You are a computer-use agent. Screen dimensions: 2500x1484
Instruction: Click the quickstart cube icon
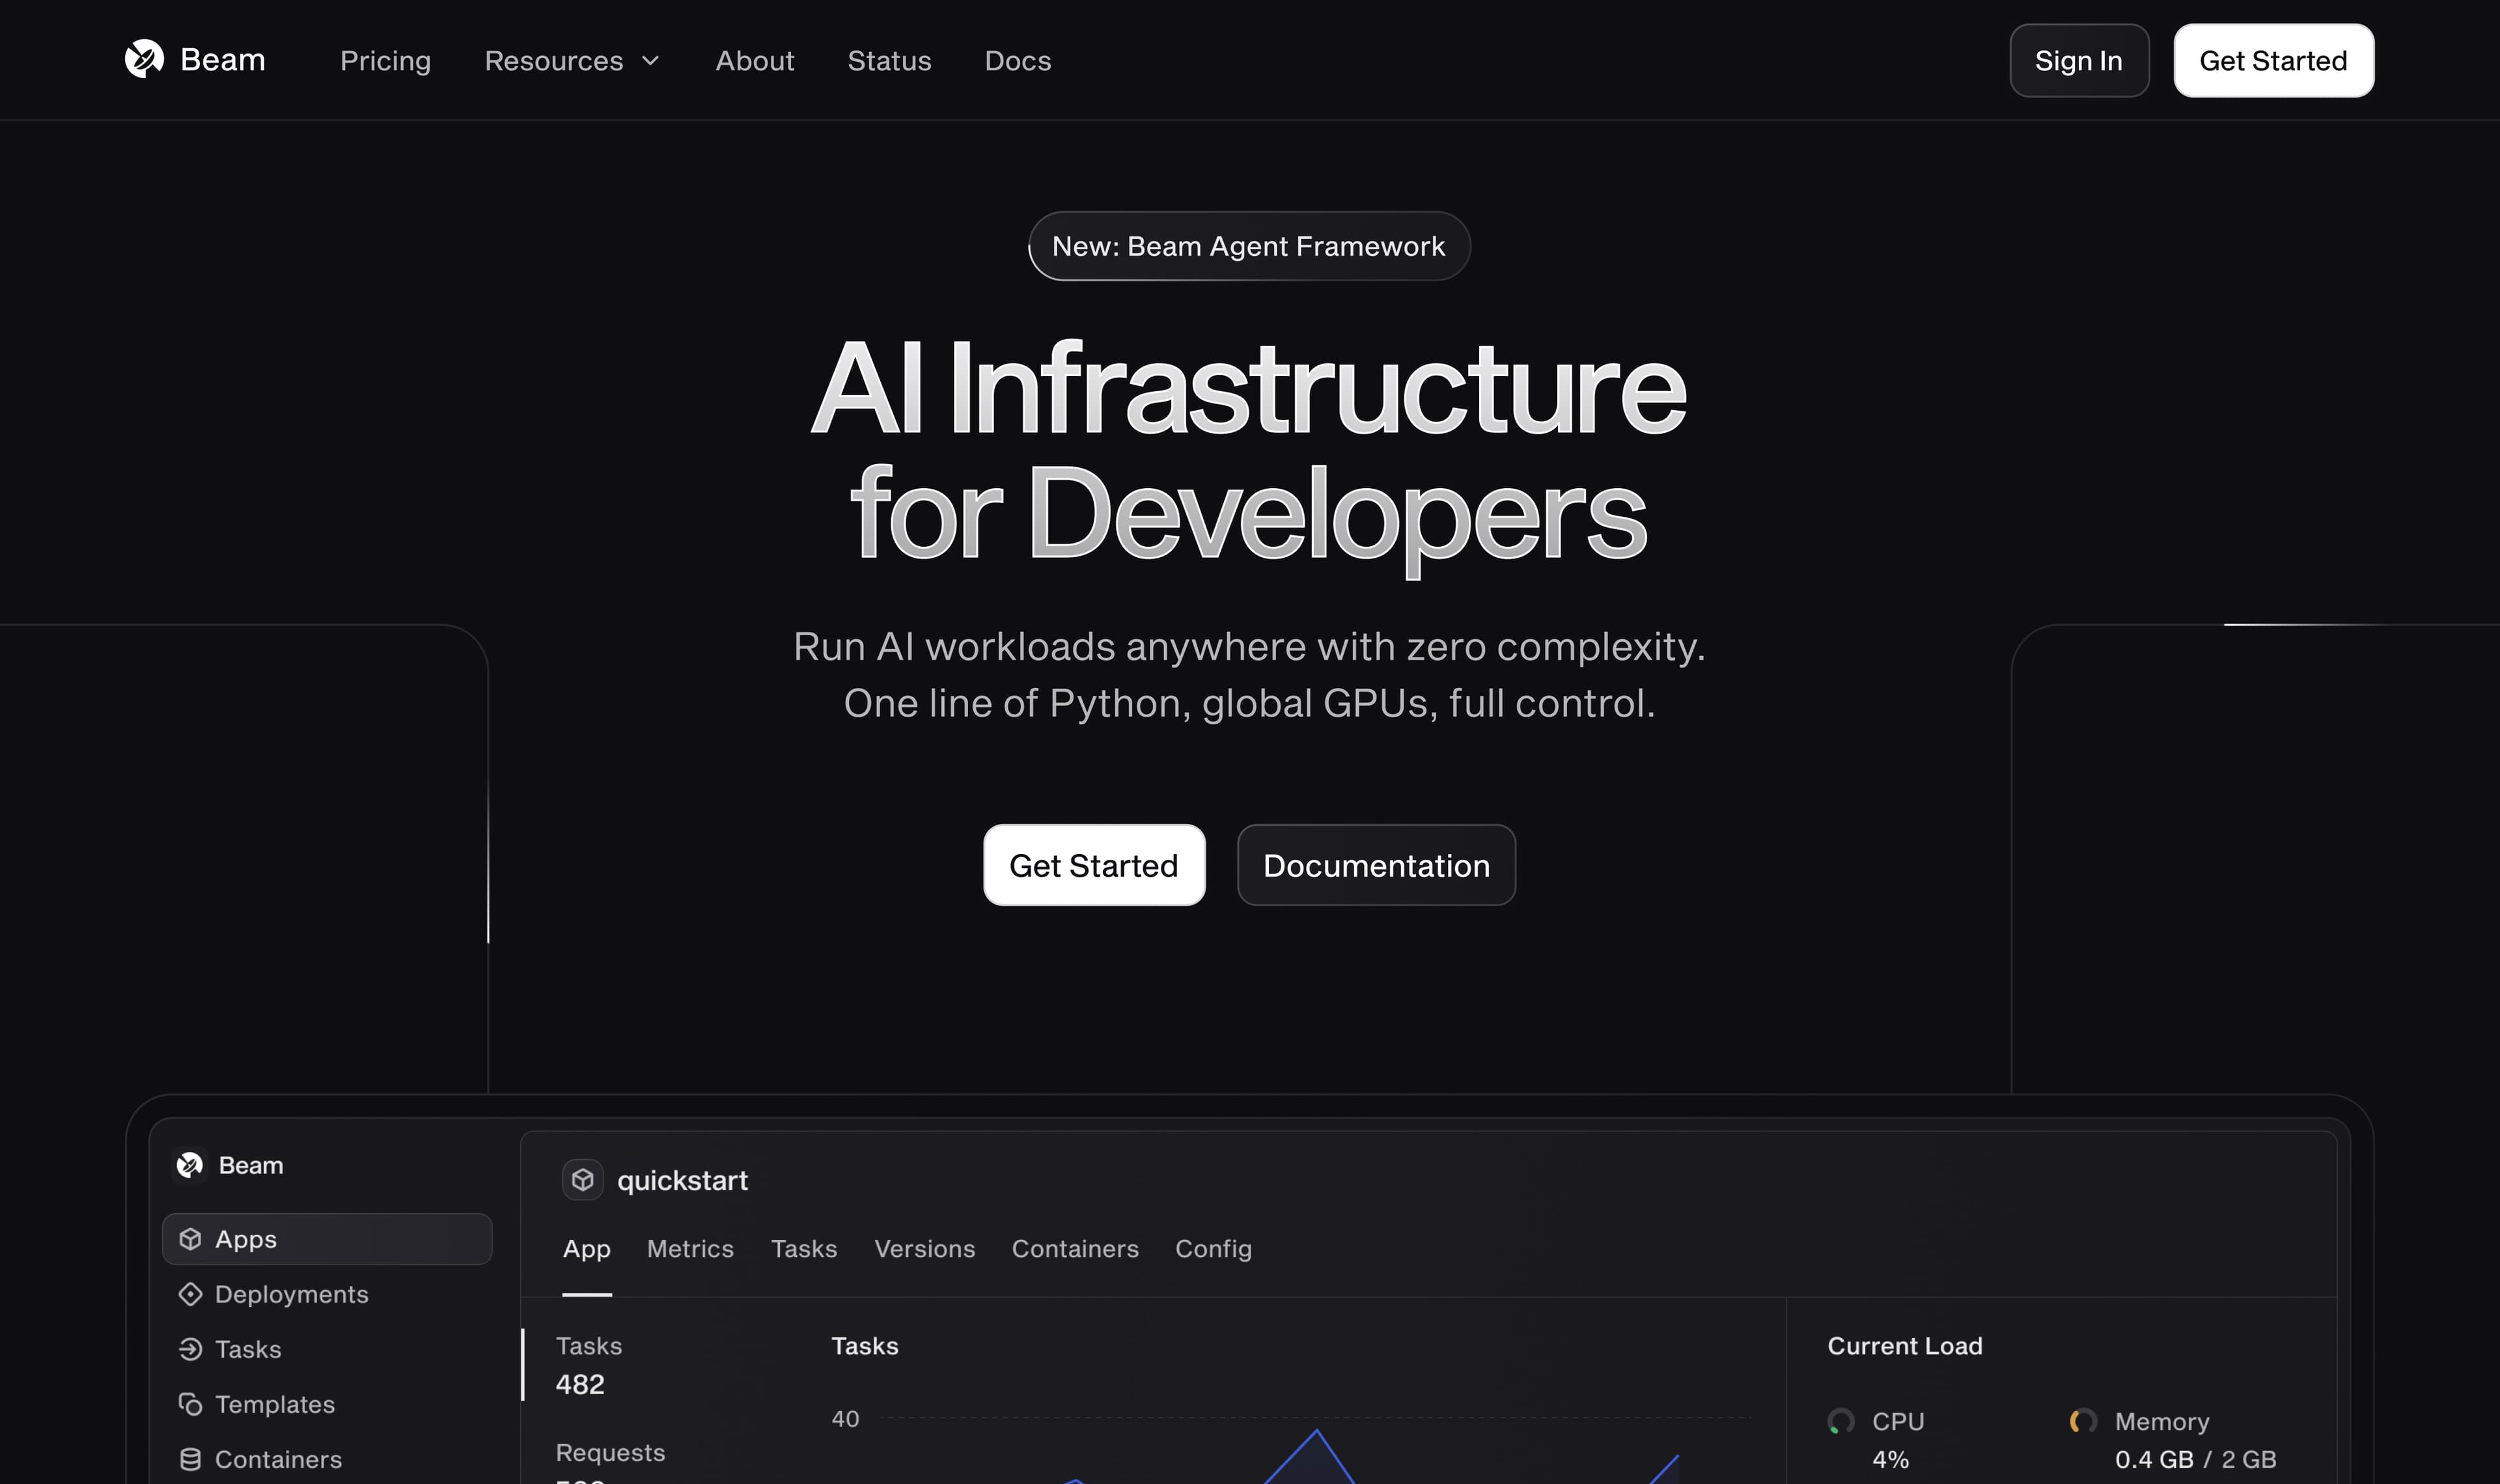point(583,1180)
